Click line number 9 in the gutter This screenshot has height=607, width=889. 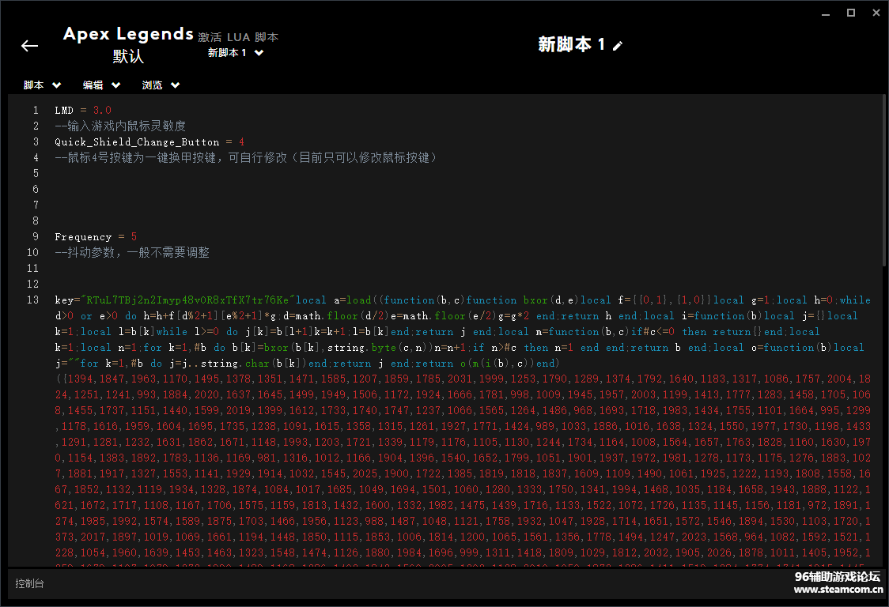[35, 236]
